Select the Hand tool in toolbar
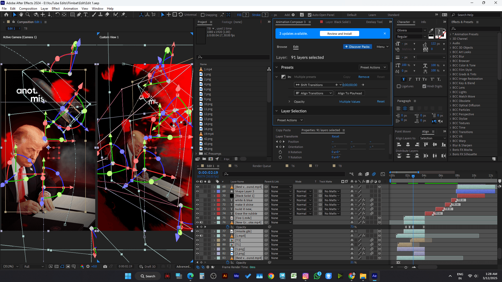Screen dimensions: 502x282 (21, 15)
